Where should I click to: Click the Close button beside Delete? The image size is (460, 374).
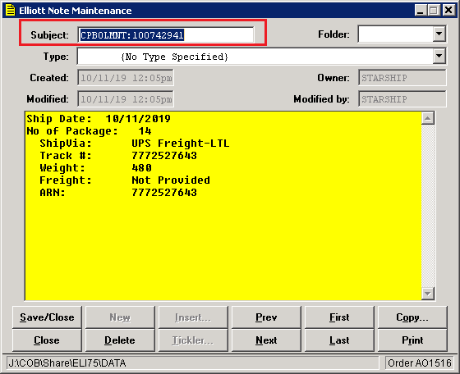tap(47, 340)
